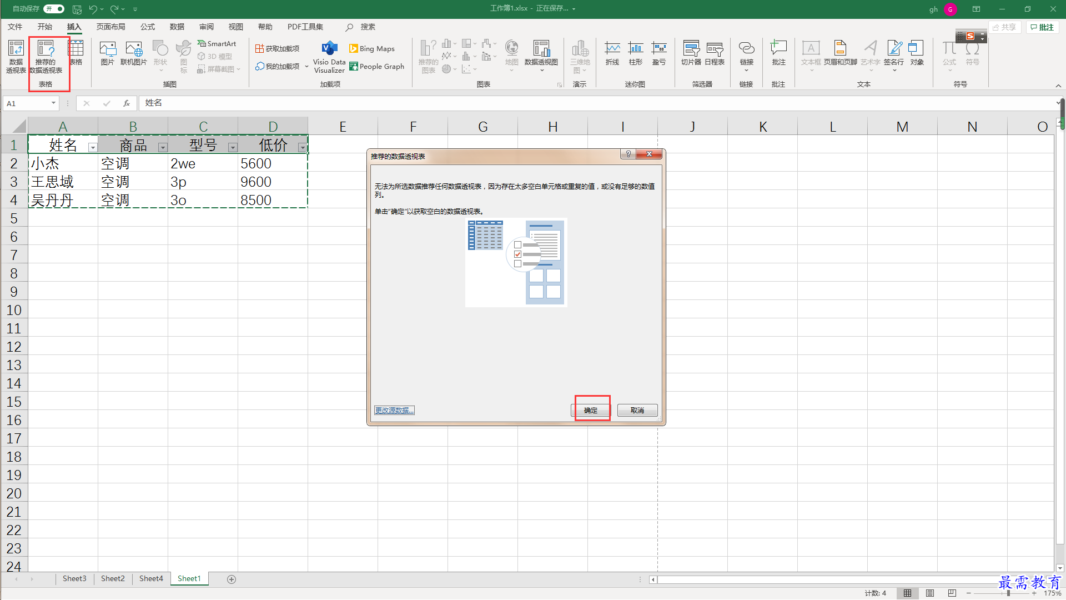Click the insert function fx icon
The image size is (1066, 600).
click(x=127, y=103)
